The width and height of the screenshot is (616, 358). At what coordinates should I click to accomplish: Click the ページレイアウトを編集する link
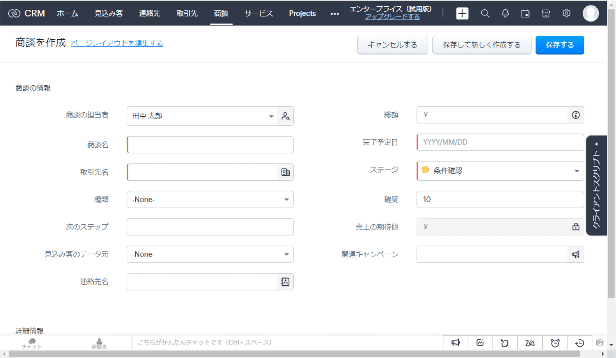[x=117, y=43]
